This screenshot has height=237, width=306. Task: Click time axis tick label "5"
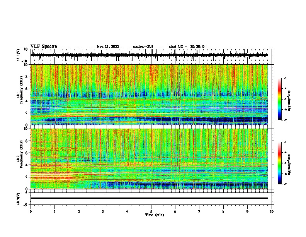pyautogui.click(x=151, y=211)
